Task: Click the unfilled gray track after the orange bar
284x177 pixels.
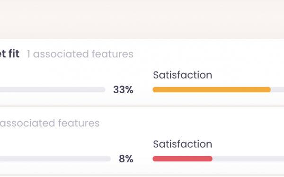Action: 277,89
